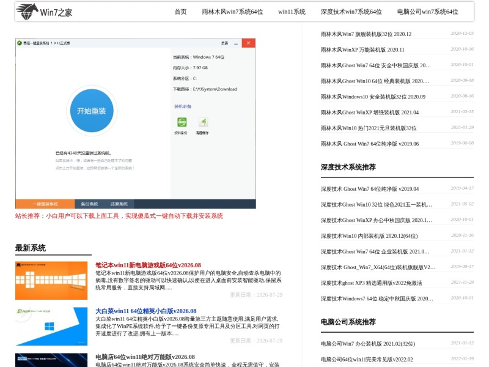The image size is (489, 367).
Task: Click the date 2021-03-15
Action: [462, 112]
